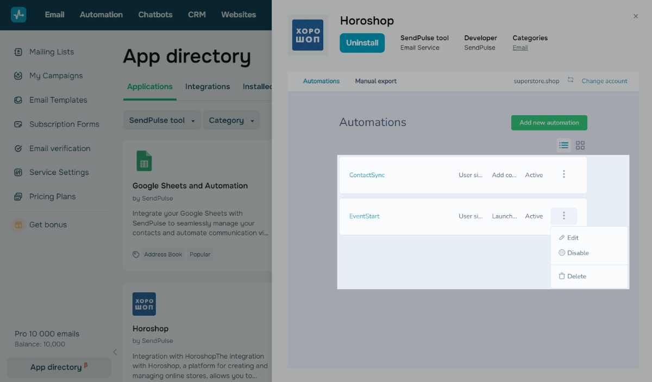The image size is (652, 382).
Task: Click the change account swap icon
Action: click(570, 80)
